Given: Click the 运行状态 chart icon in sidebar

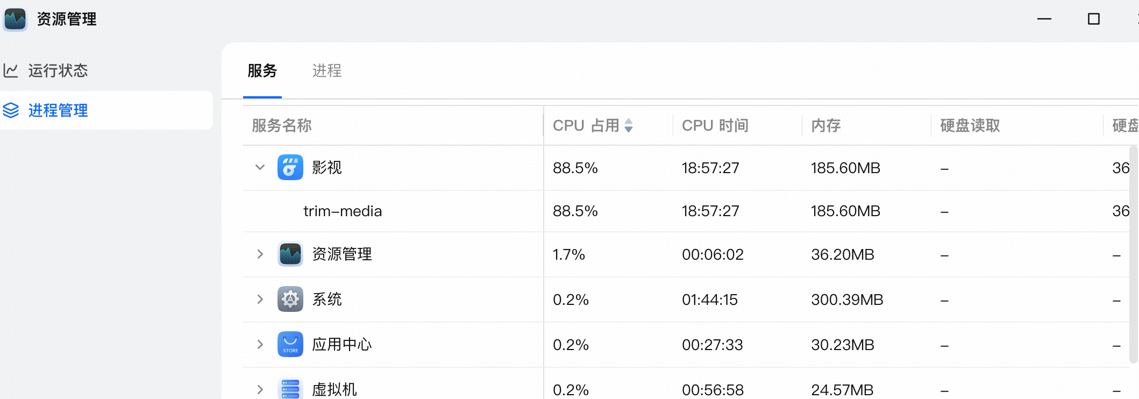Looking at the screenshot, I should click(x=11, y=70).
